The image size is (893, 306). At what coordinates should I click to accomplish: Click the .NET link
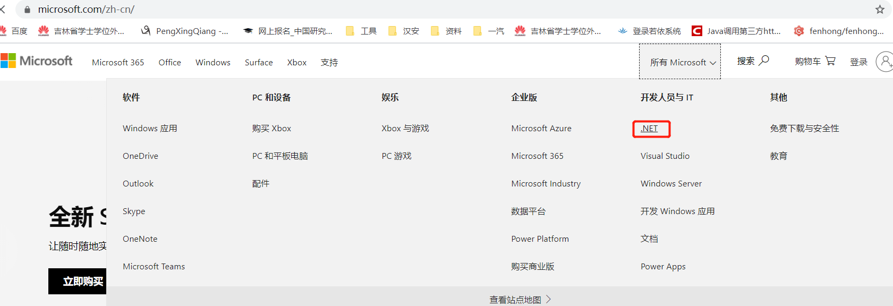point(649,129)
